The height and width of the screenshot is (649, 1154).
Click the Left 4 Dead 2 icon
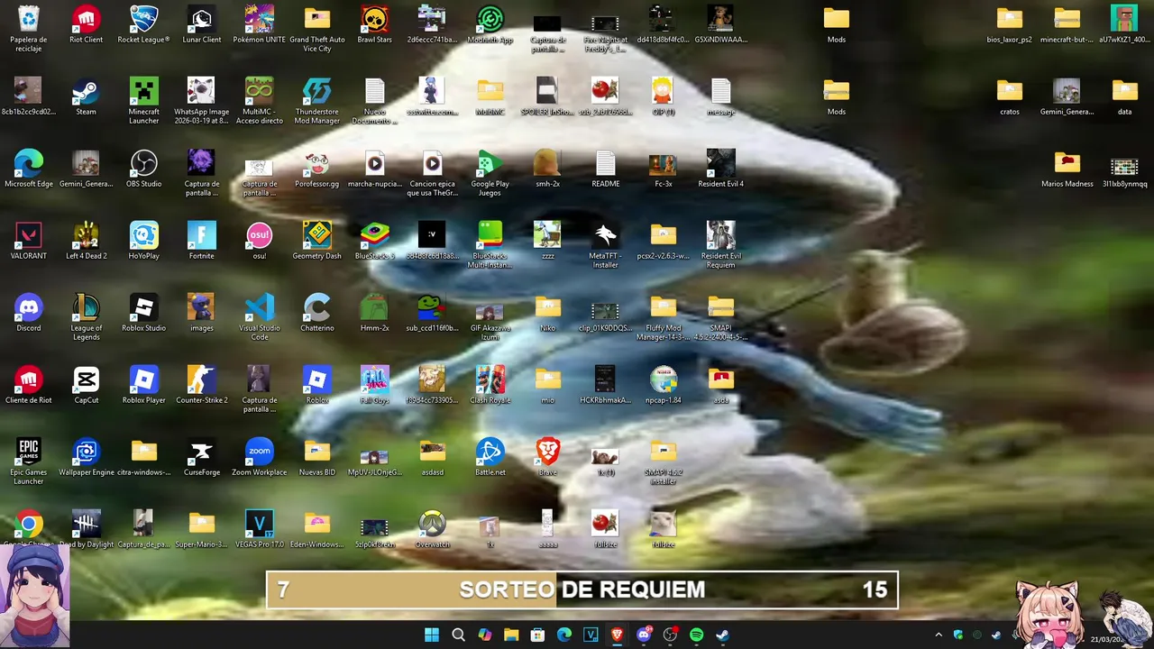pos(87,241)
